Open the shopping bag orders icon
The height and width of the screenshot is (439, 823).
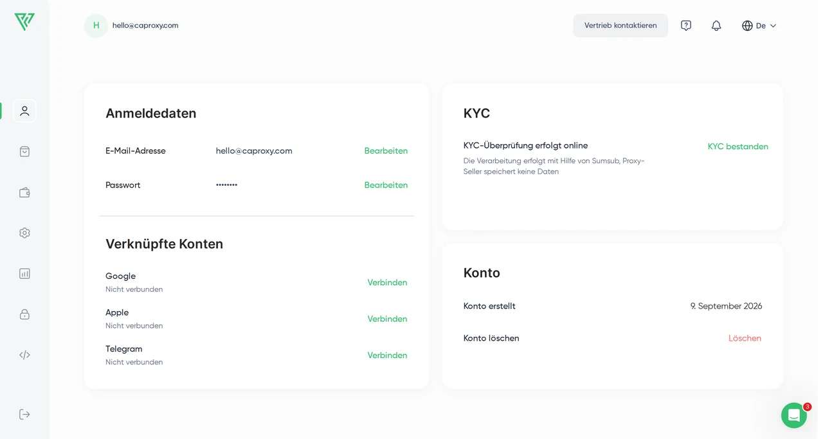click(x=24, y=152)
